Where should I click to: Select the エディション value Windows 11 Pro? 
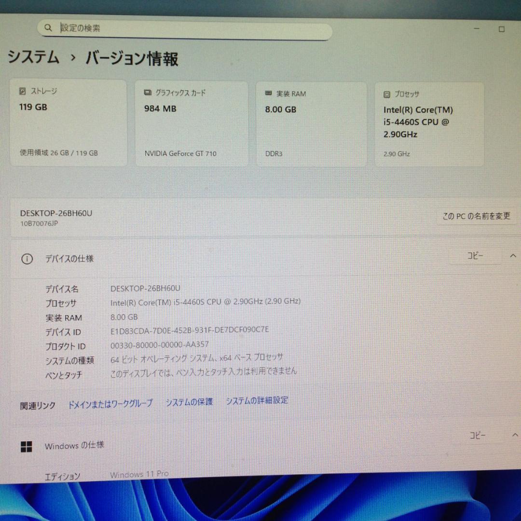[139, 475]
